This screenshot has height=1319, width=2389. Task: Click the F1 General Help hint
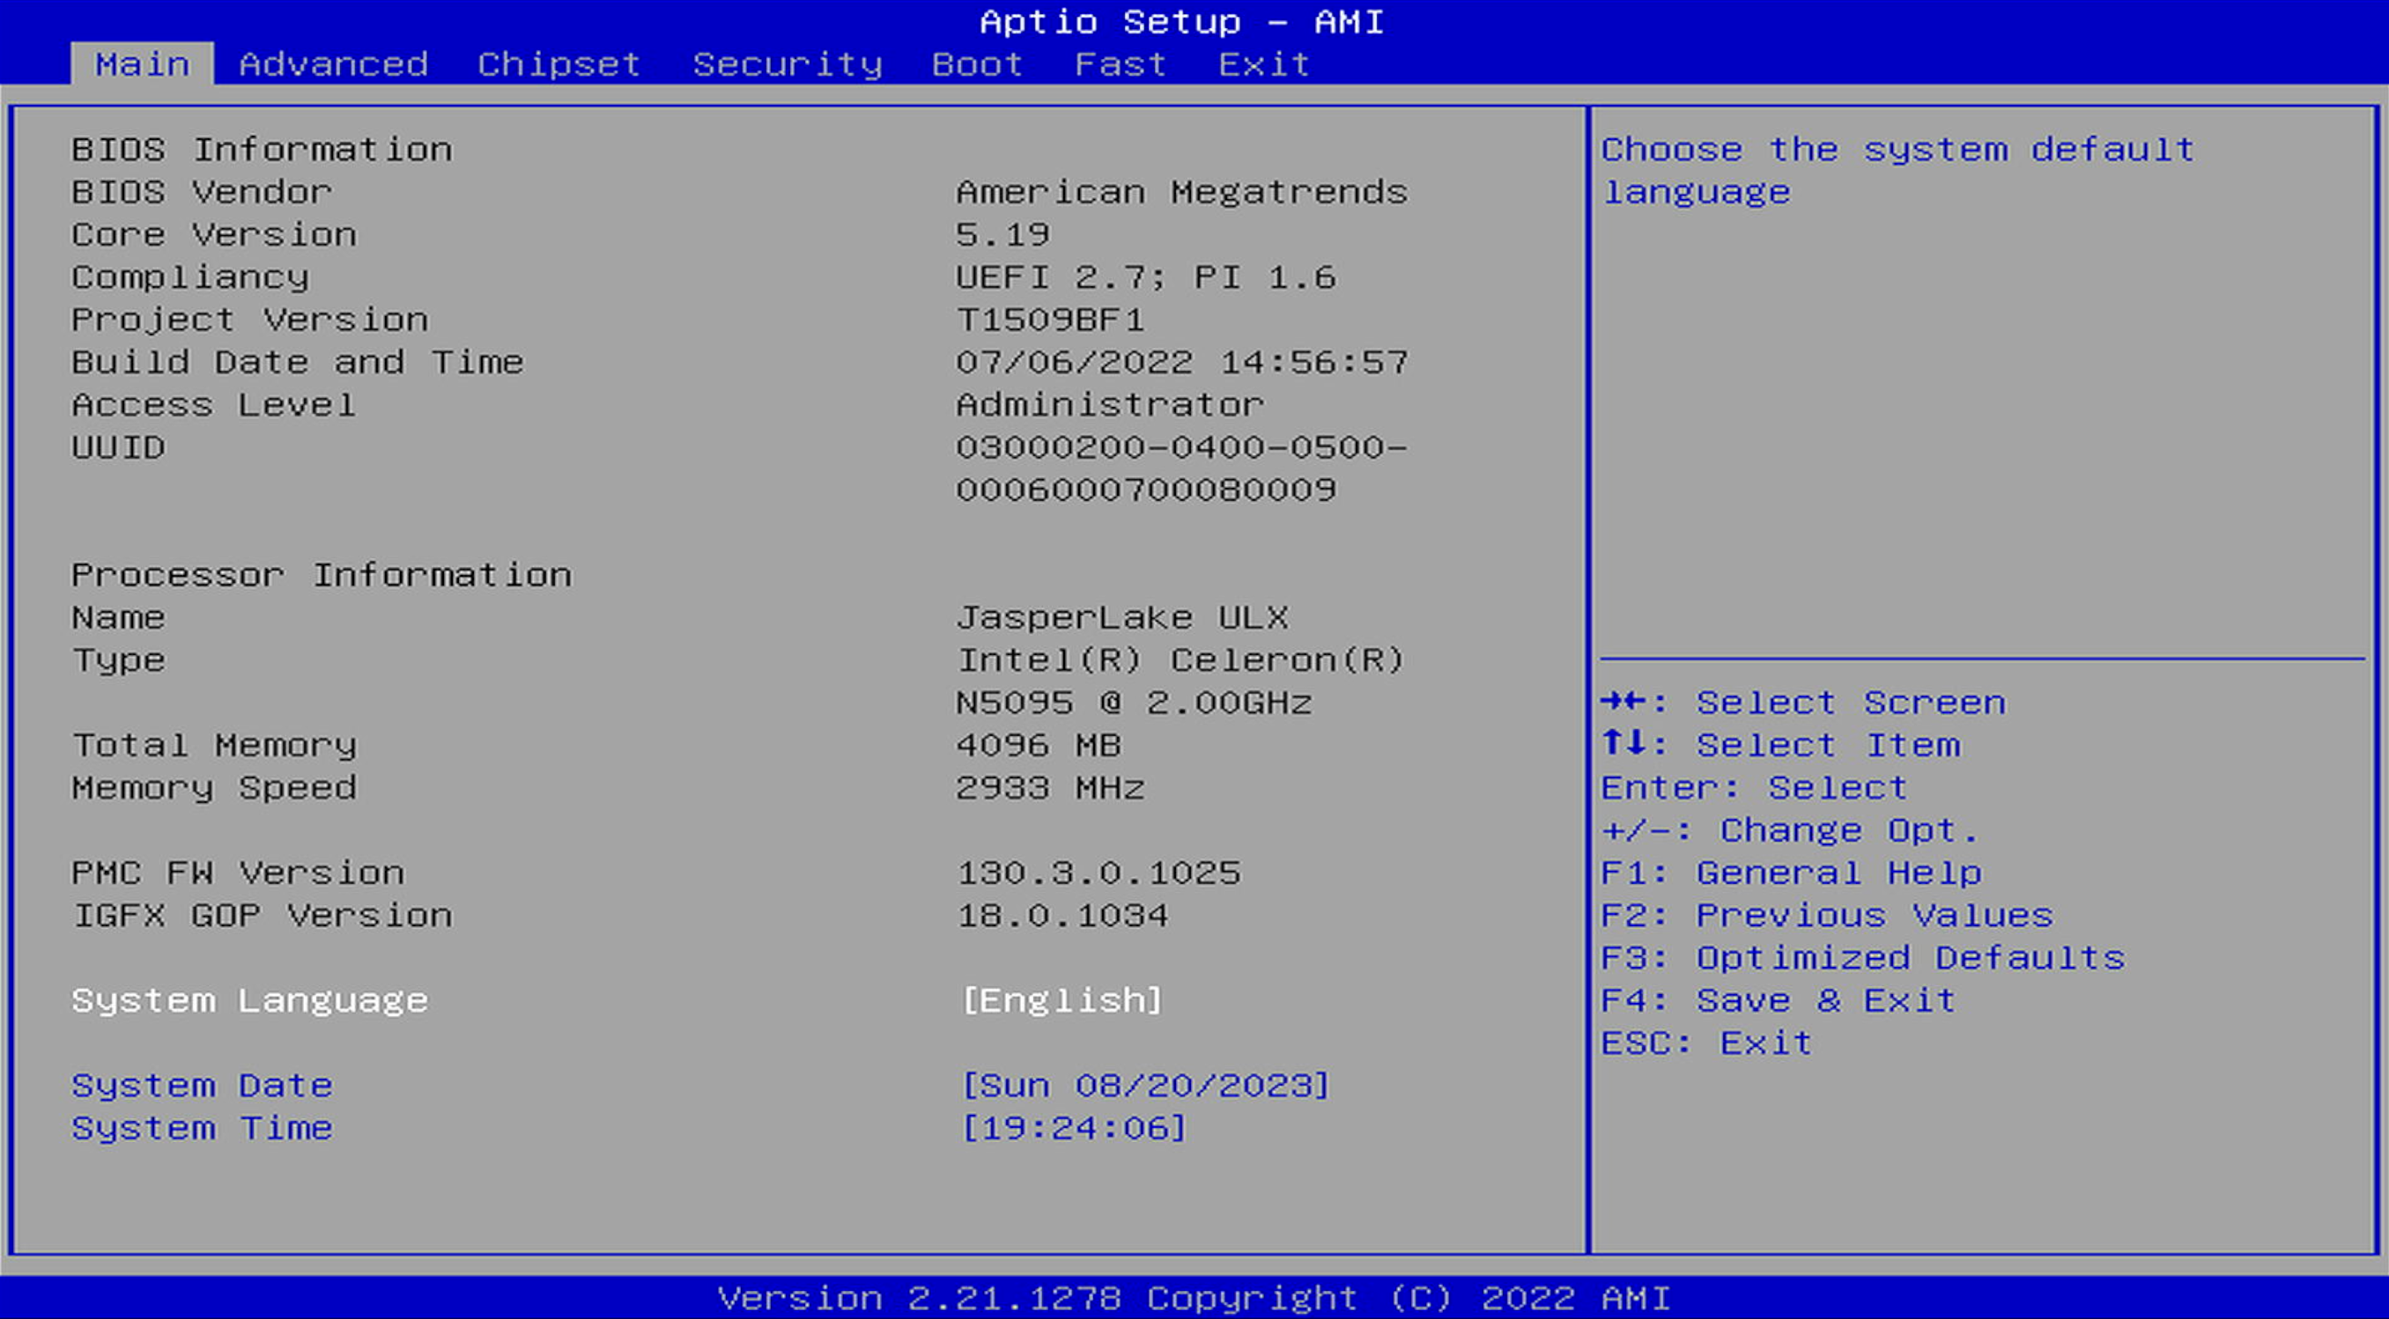tap(1791, 873)
